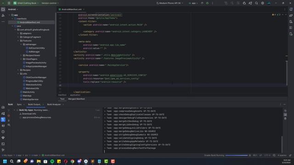
Task: Open More Actions menu beside the debug icon
Action: tap(212, 3)
